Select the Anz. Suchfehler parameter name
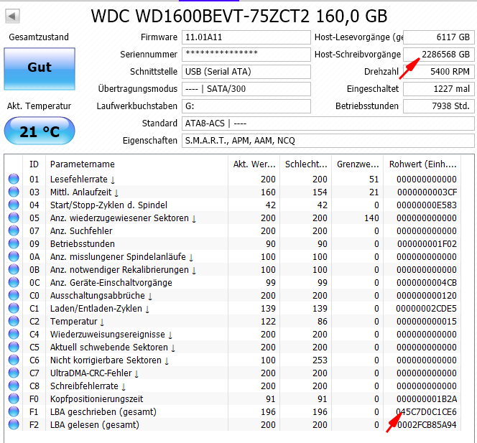This screenshot has height=443, width=477. click(x=81, y=231)
